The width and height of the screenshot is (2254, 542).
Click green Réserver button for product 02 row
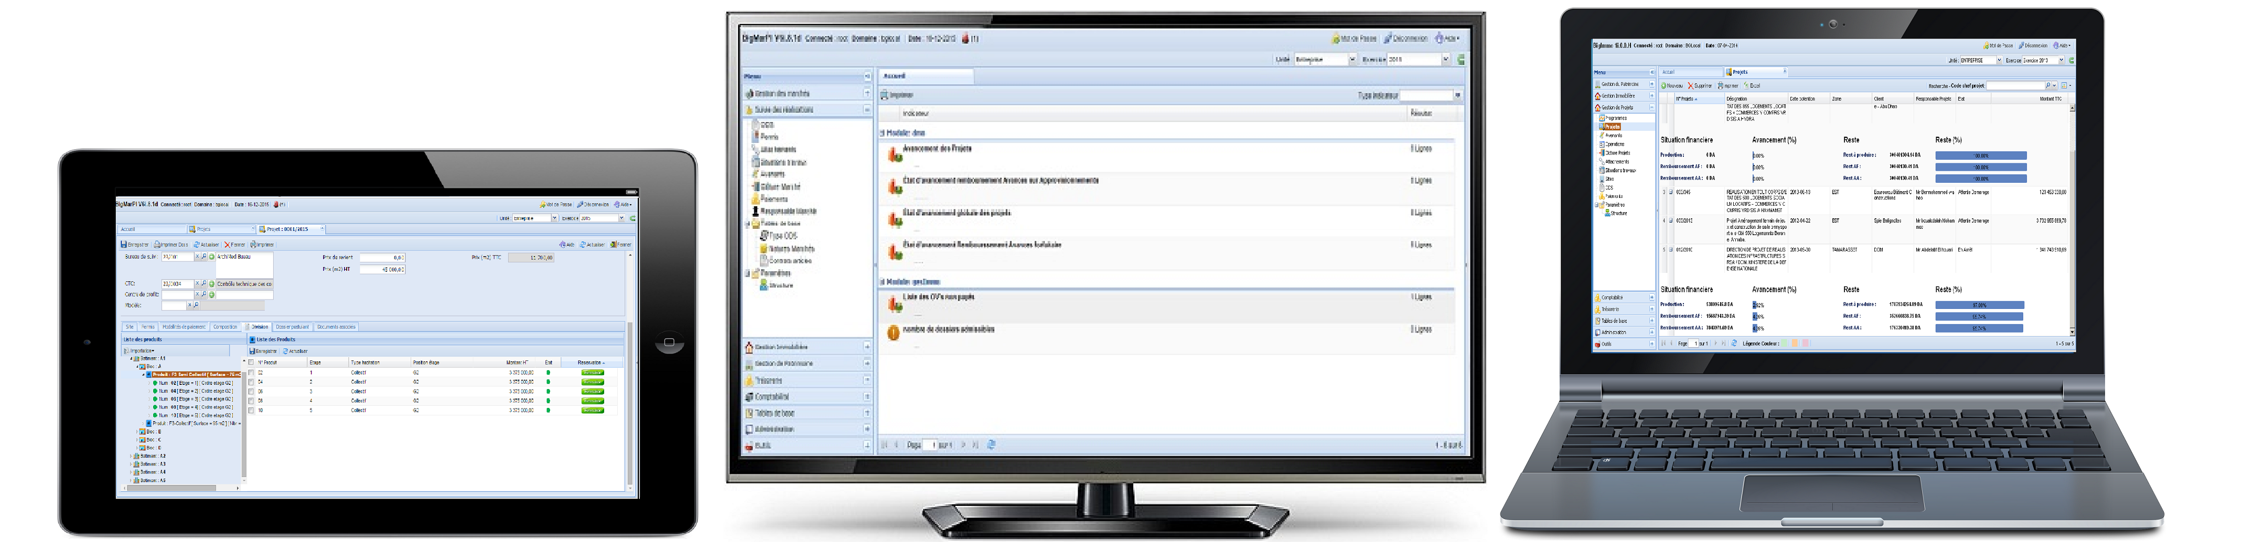tap(593, 372)
